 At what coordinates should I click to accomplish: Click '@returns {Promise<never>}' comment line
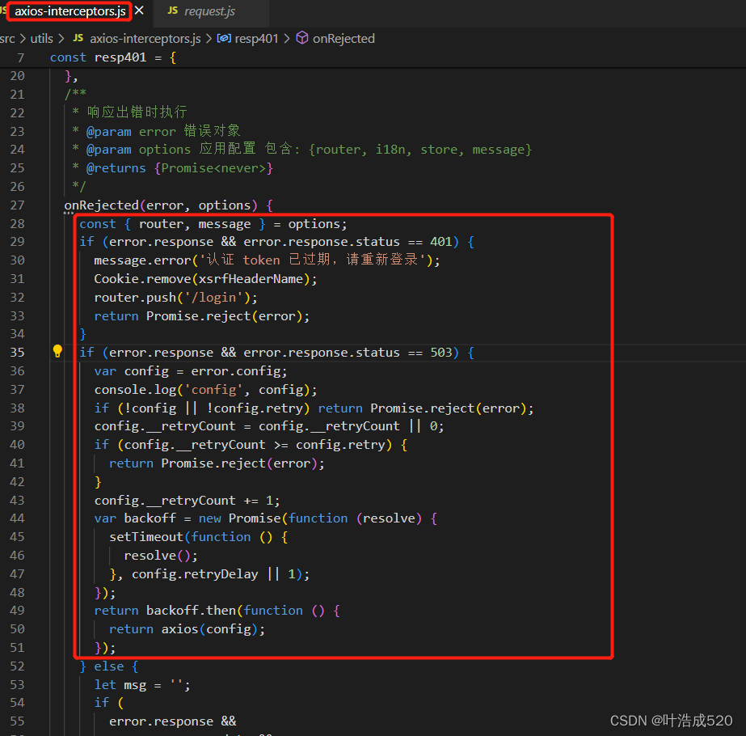coord(173,168)
